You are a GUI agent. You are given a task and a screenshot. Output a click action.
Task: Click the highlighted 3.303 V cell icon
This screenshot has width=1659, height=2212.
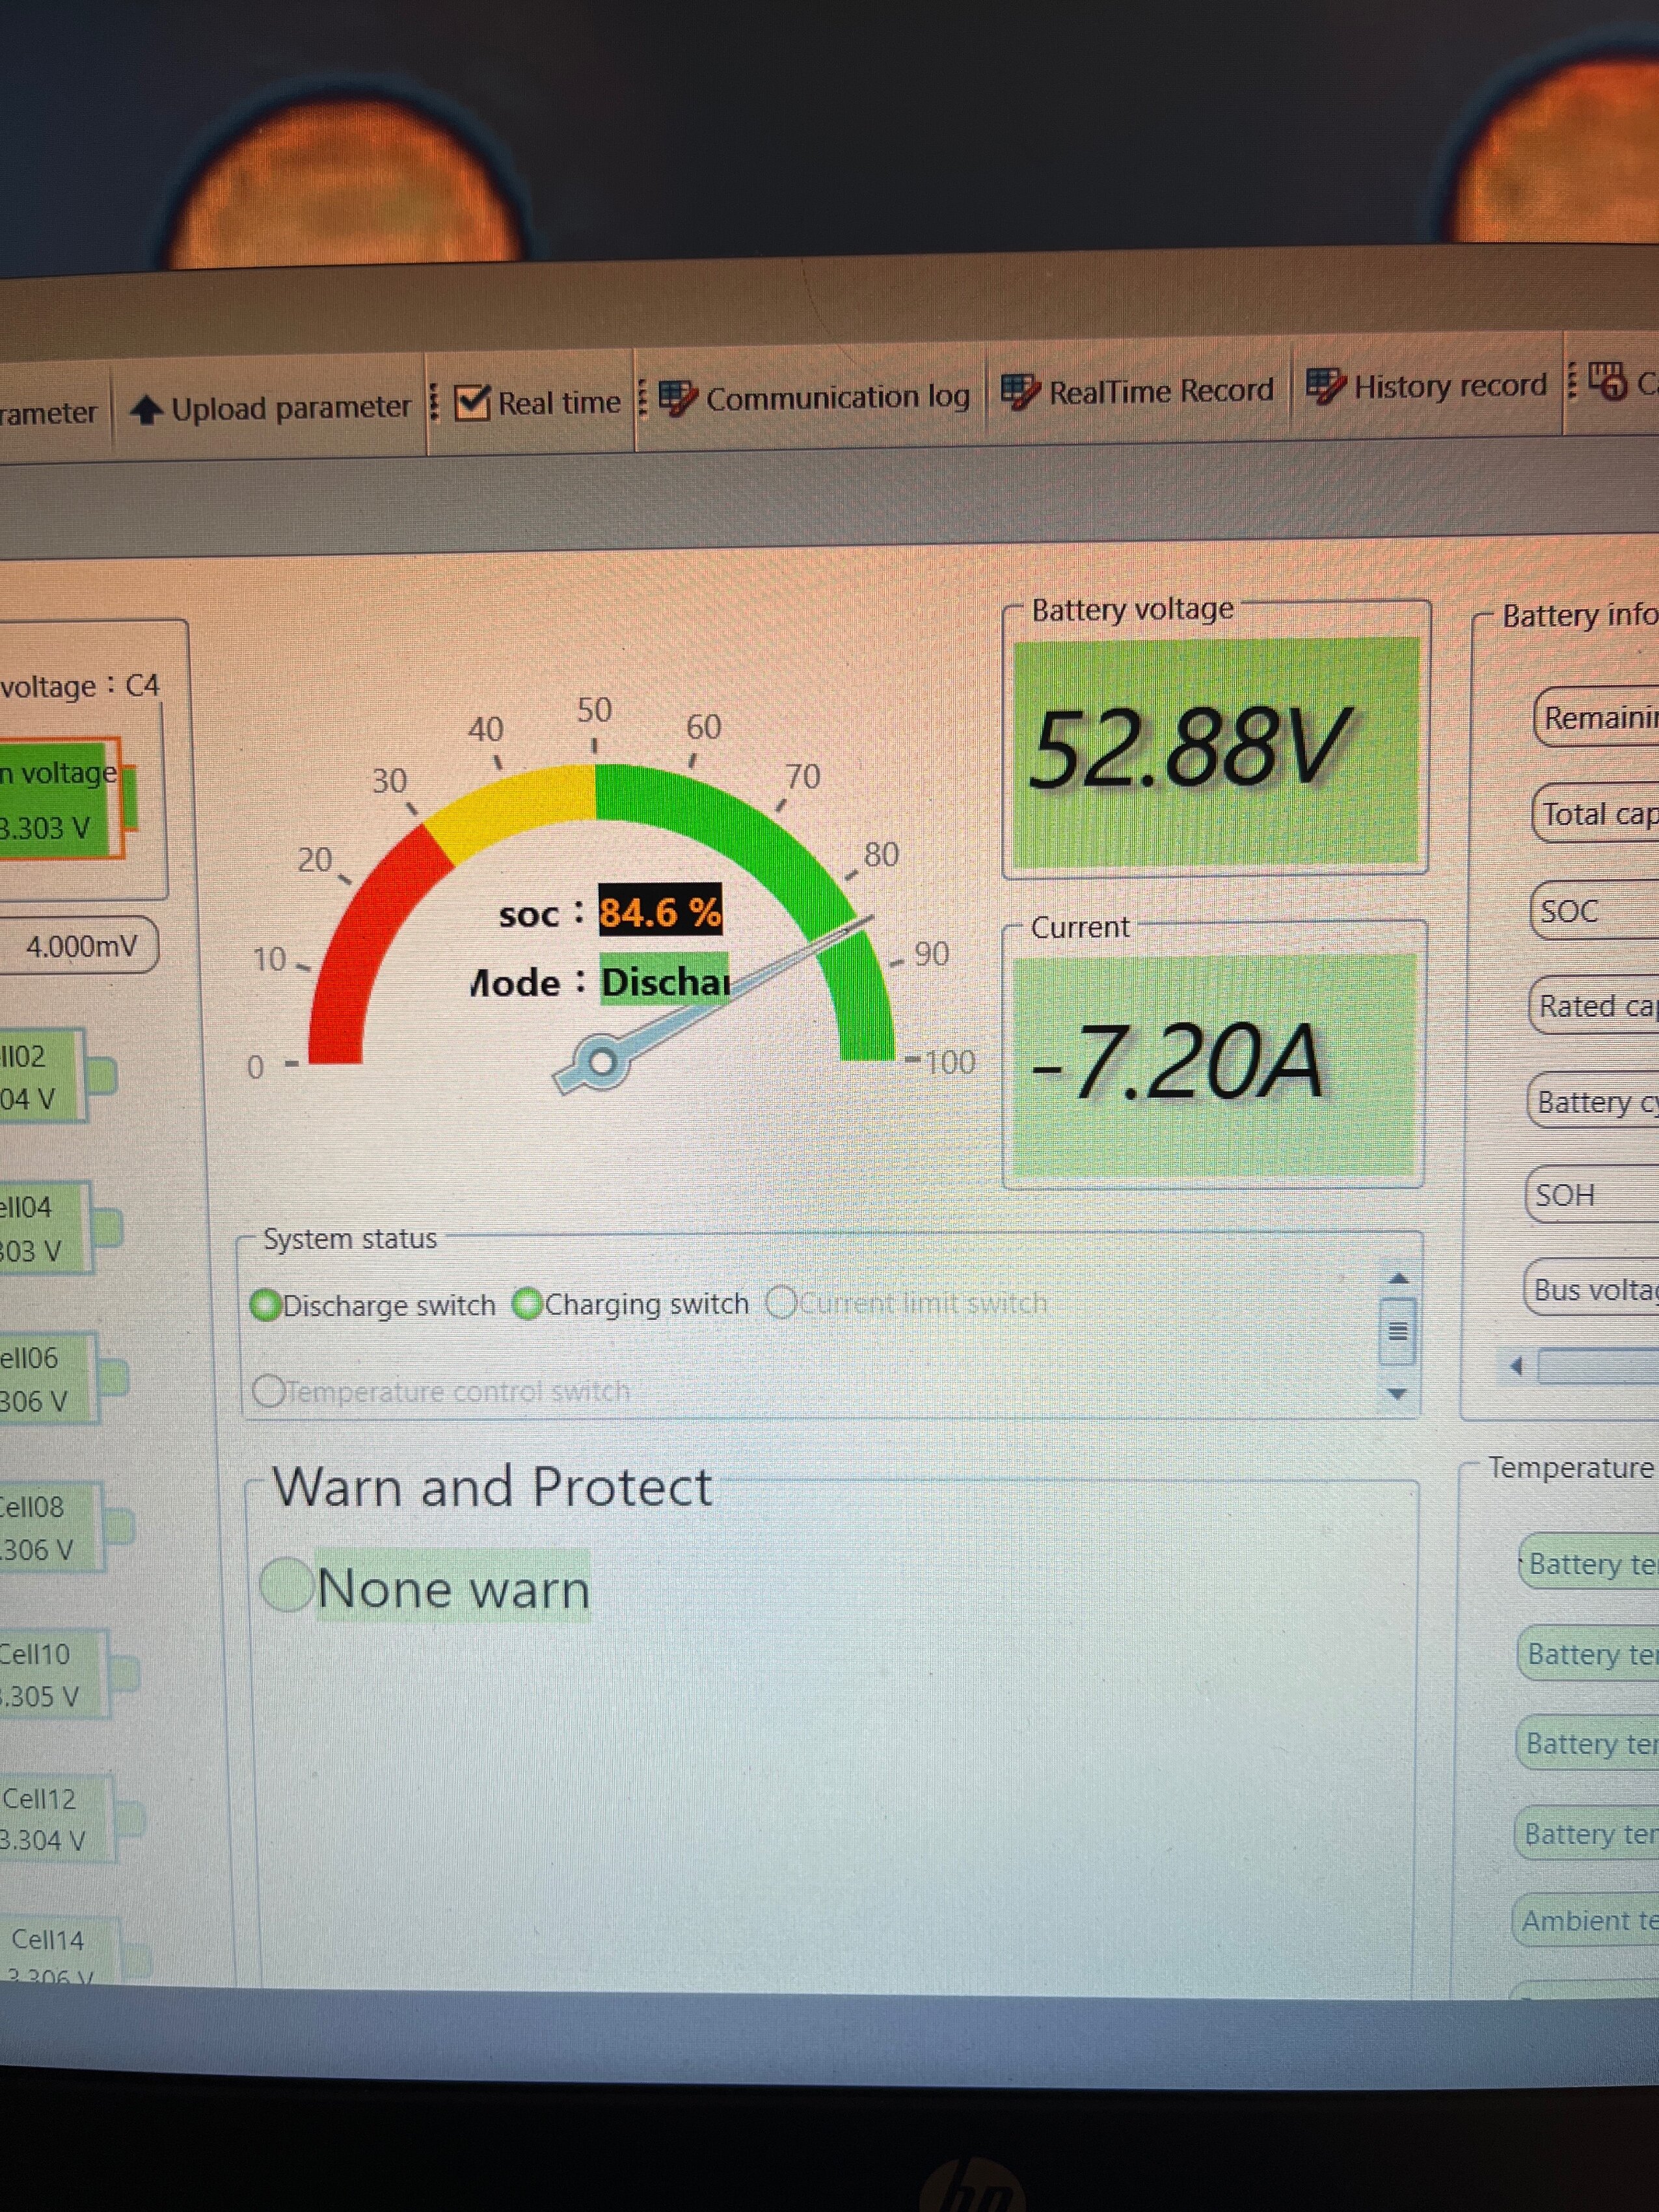pyautogui.click(x=68, y=800)
